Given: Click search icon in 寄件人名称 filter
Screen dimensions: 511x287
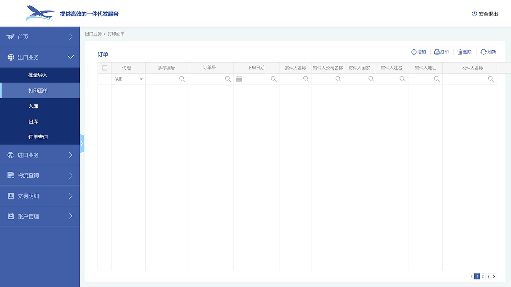Looking at the screenshot, I should [306, 79].
